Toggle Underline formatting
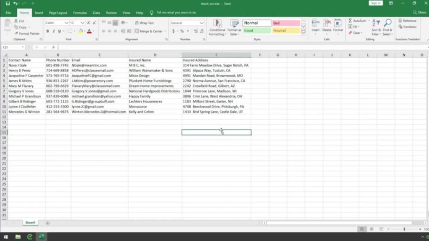 (59, 31)
